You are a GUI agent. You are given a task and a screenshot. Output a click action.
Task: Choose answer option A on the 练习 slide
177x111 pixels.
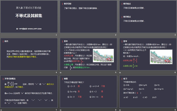pyautogui.click(x=125, y=97)
